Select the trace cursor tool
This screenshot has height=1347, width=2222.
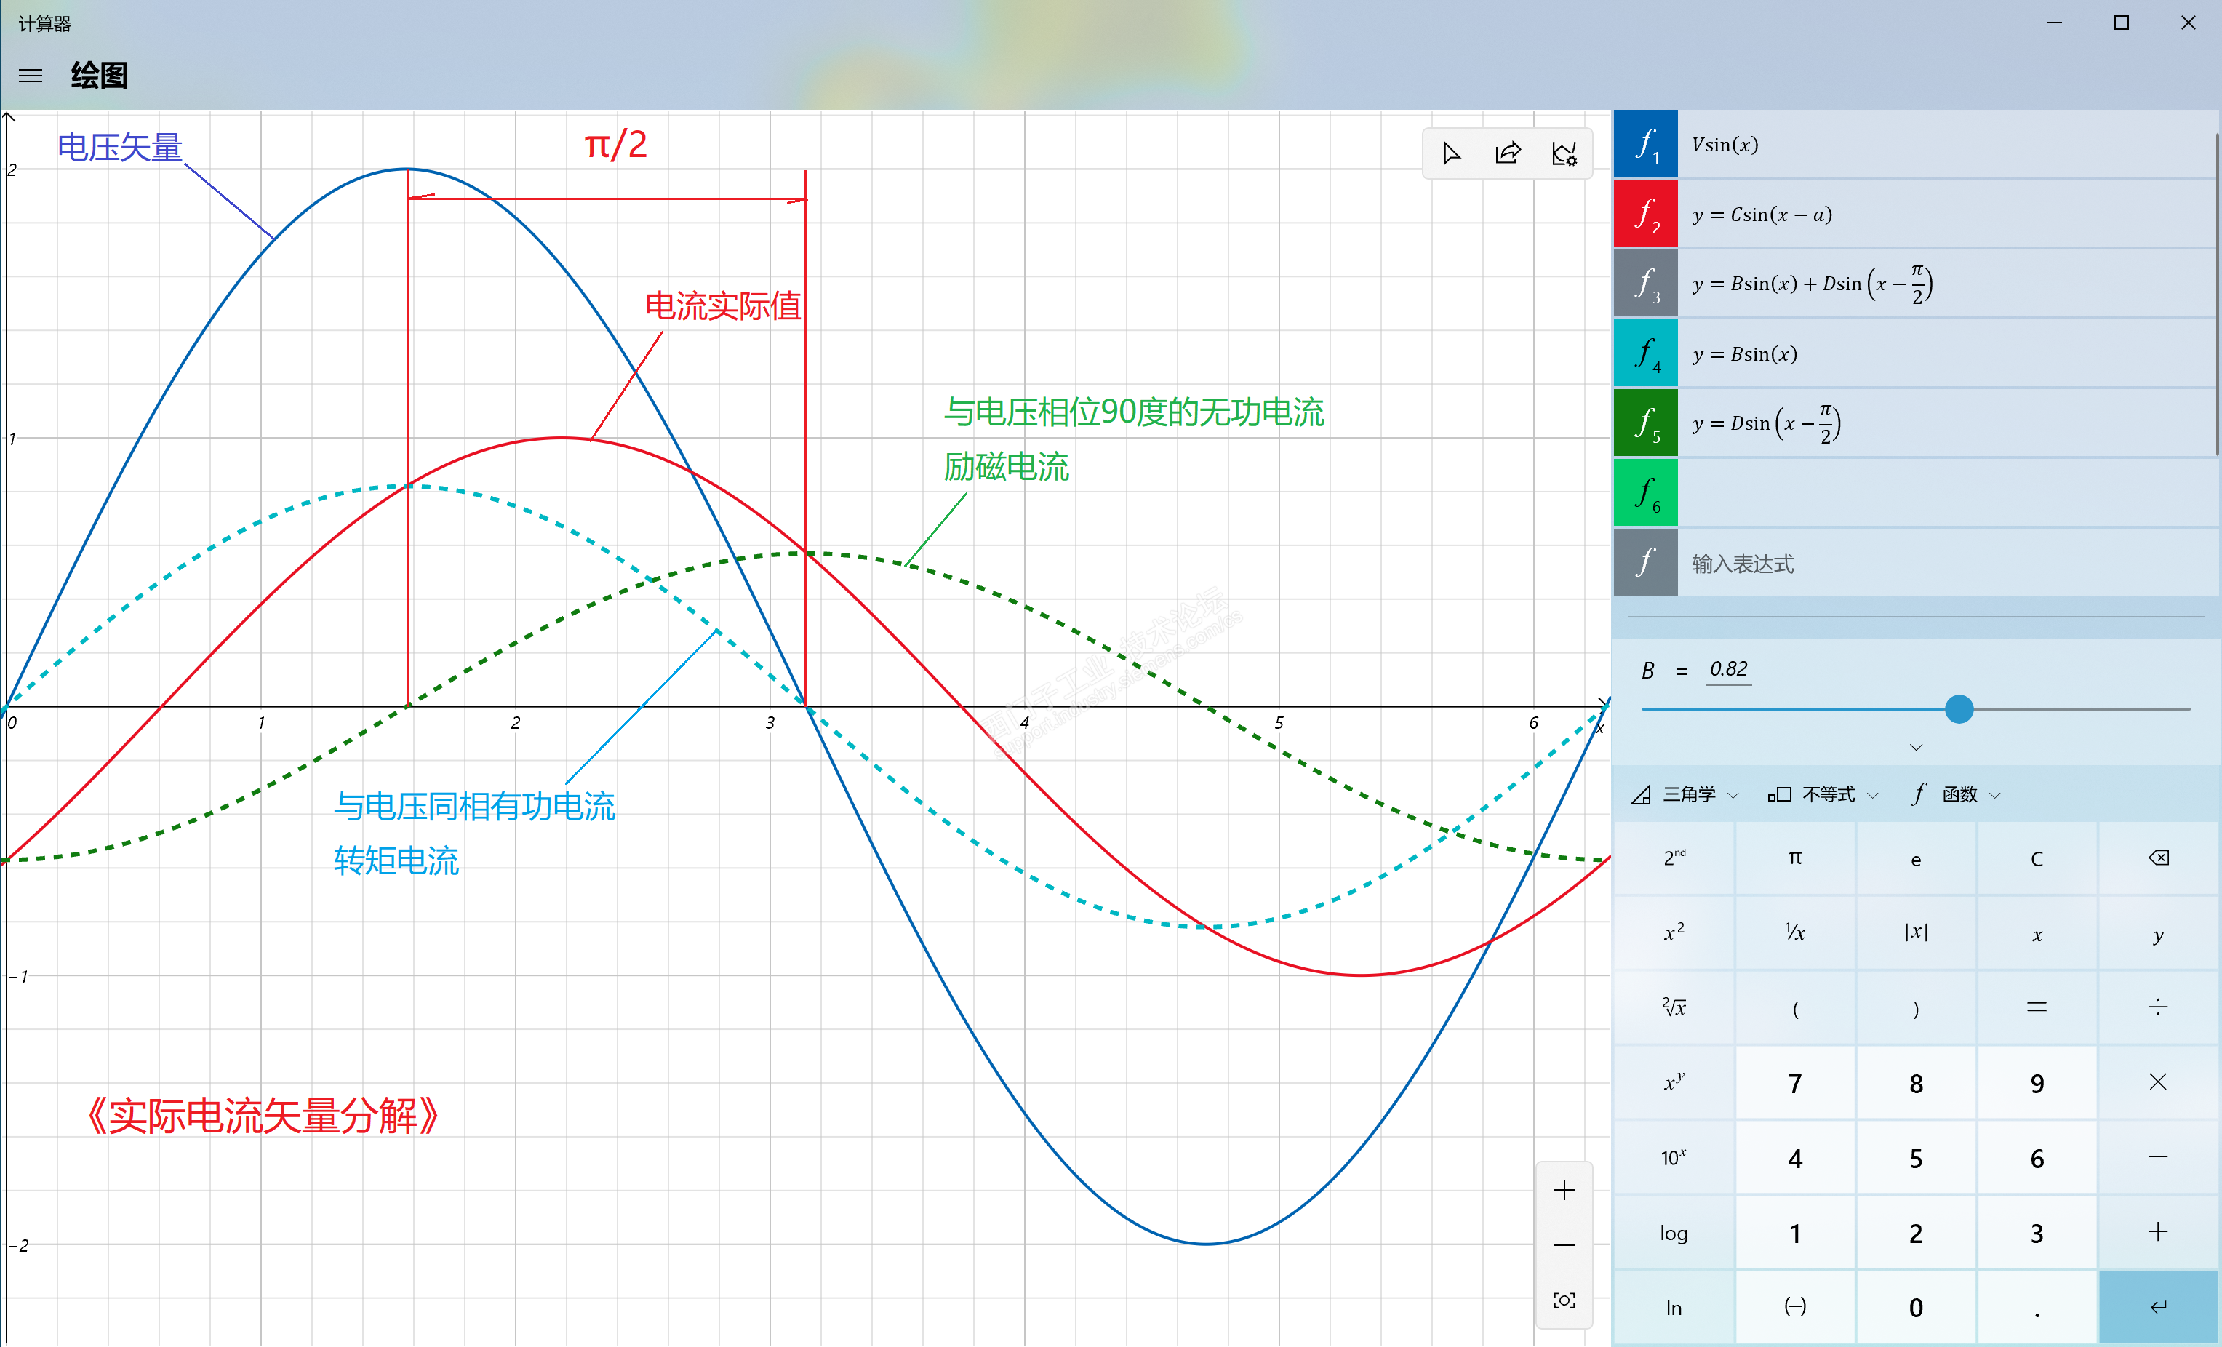click(1451, 153)
